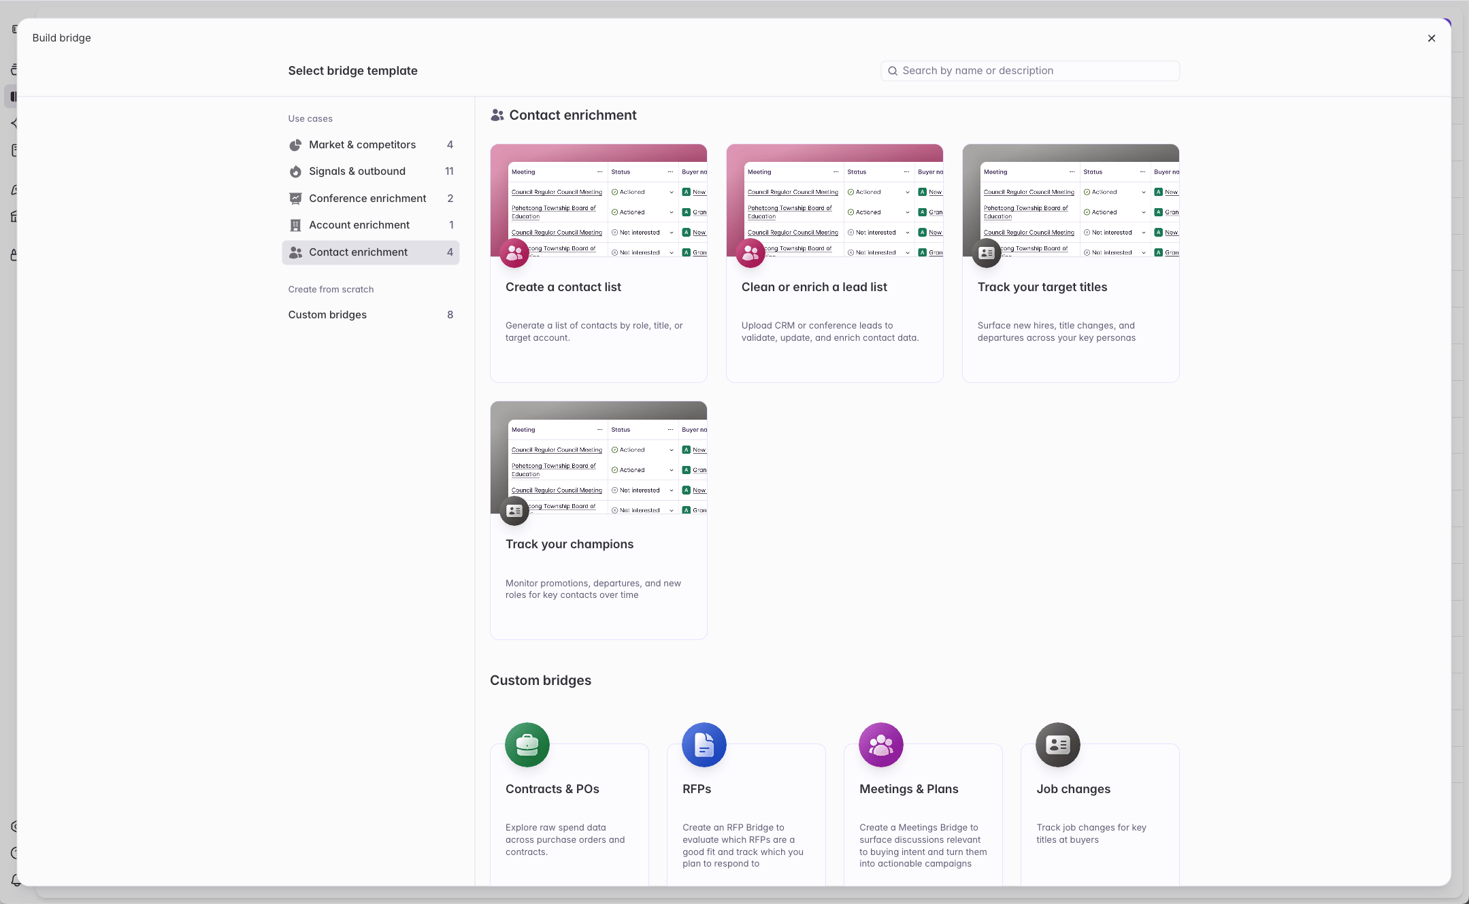Click the Market & competitors pie chart icon
The image size is (1469, 904).
(x=295, y=145)
